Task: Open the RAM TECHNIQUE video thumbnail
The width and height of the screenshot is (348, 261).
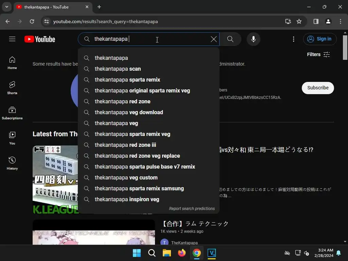Action: [94, 232]
